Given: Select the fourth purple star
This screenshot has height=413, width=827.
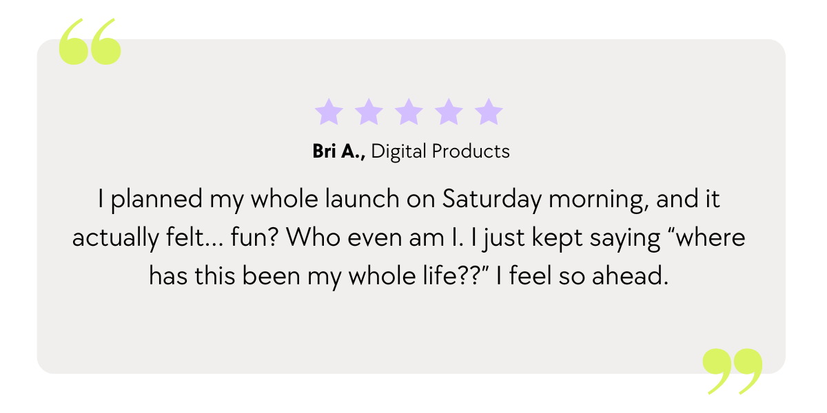Looking at the screenshot, I should click(449, 112).
